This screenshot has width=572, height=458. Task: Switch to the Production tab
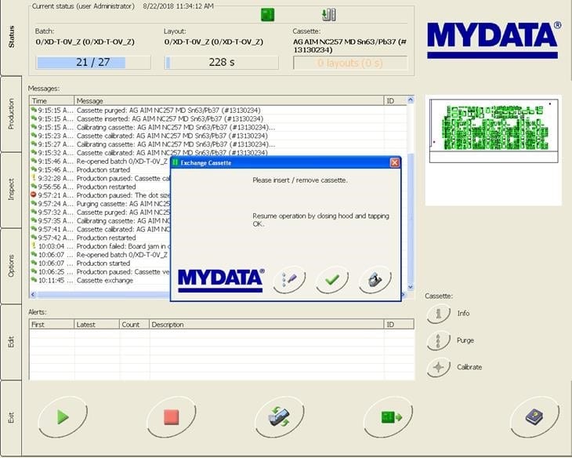point(11,114)
